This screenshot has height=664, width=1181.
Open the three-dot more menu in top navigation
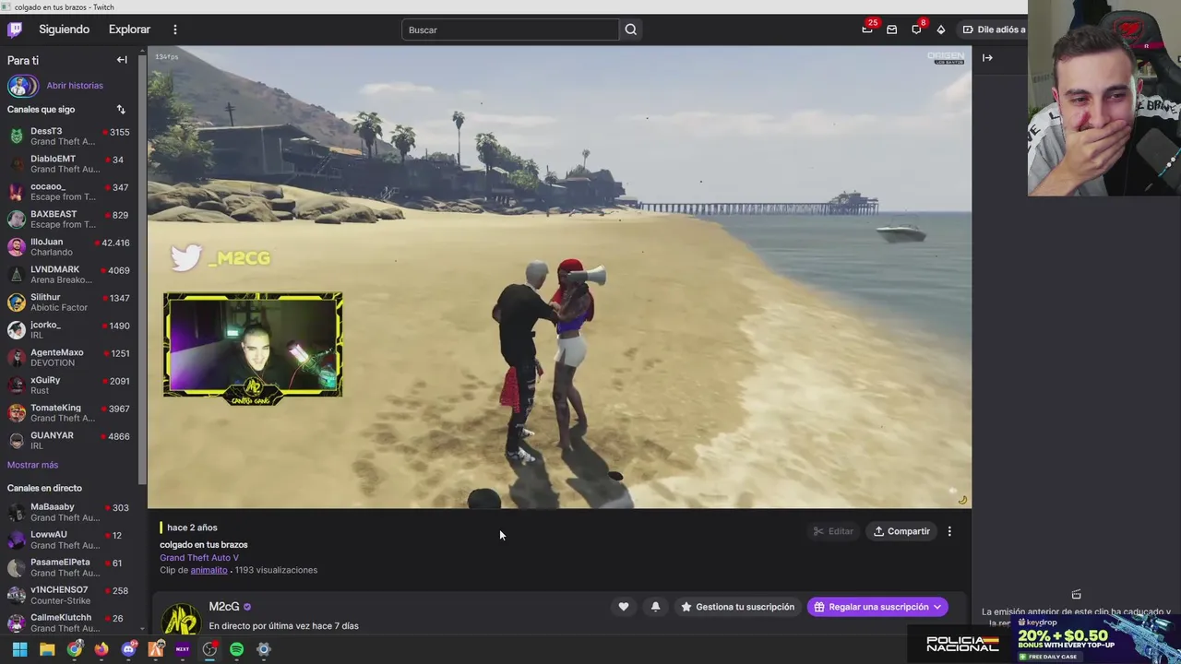(x=174, y=30)
